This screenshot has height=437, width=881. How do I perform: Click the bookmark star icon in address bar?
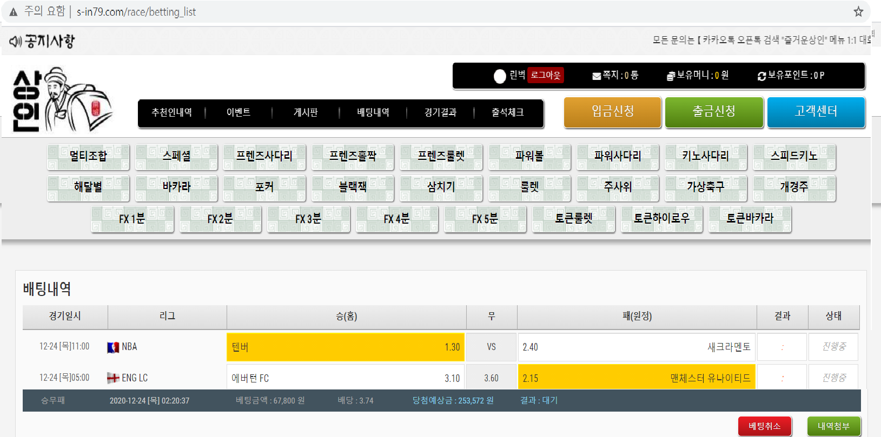858,11
